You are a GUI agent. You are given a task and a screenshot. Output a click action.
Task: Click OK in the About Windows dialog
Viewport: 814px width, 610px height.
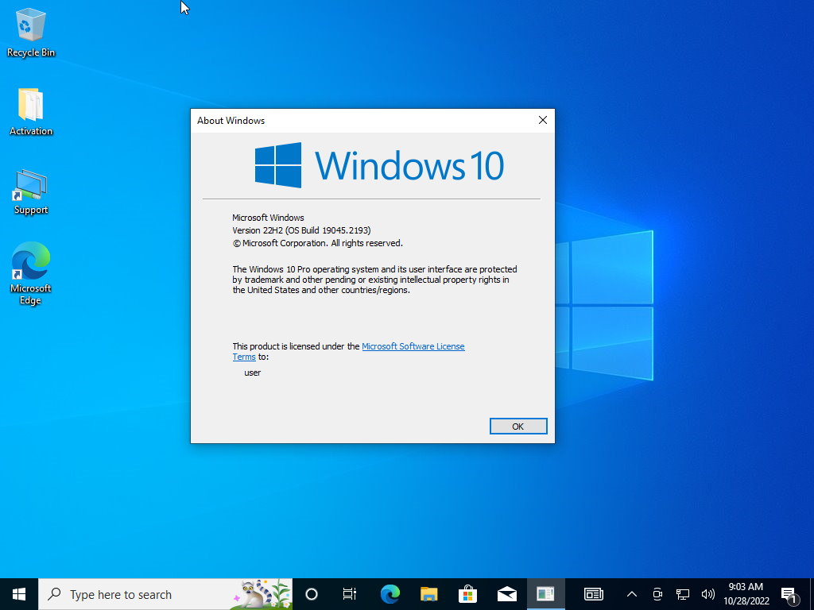point(518,427)
